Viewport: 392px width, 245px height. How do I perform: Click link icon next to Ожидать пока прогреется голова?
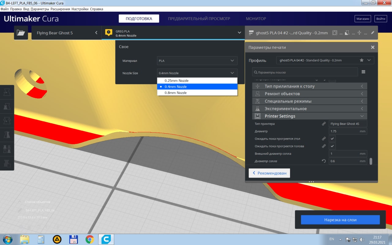click(x=324, y=146)
